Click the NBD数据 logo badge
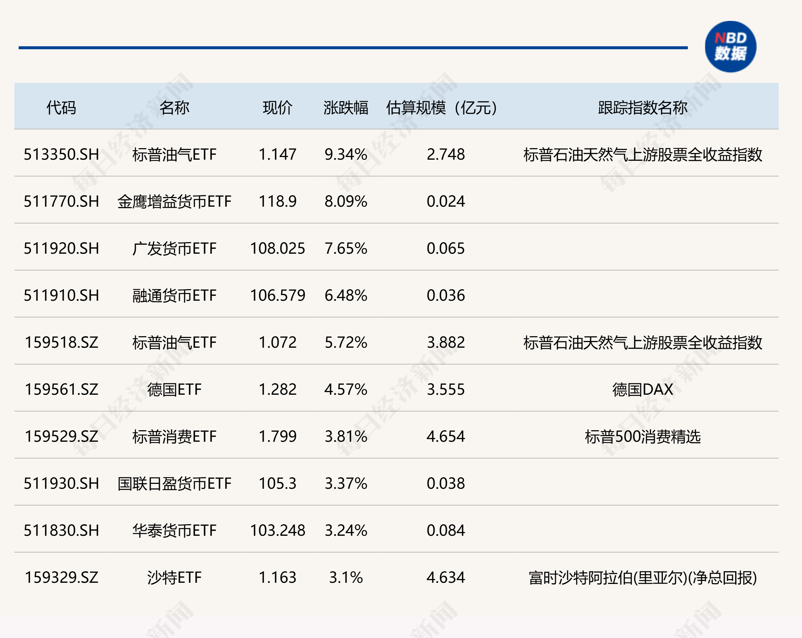The width and height of the screenshot is (802, 638). coord(730,47)
